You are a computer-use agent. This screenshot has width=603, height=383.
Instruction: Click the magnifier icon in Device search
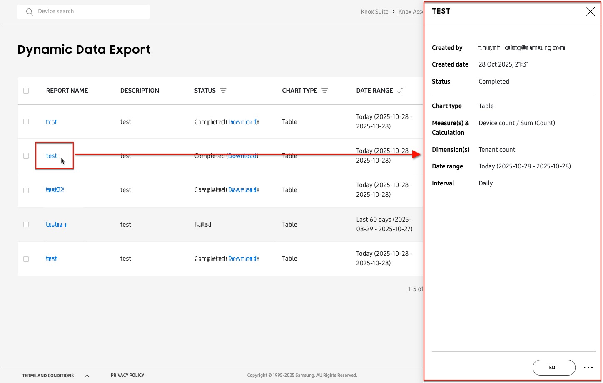[29, 12]
